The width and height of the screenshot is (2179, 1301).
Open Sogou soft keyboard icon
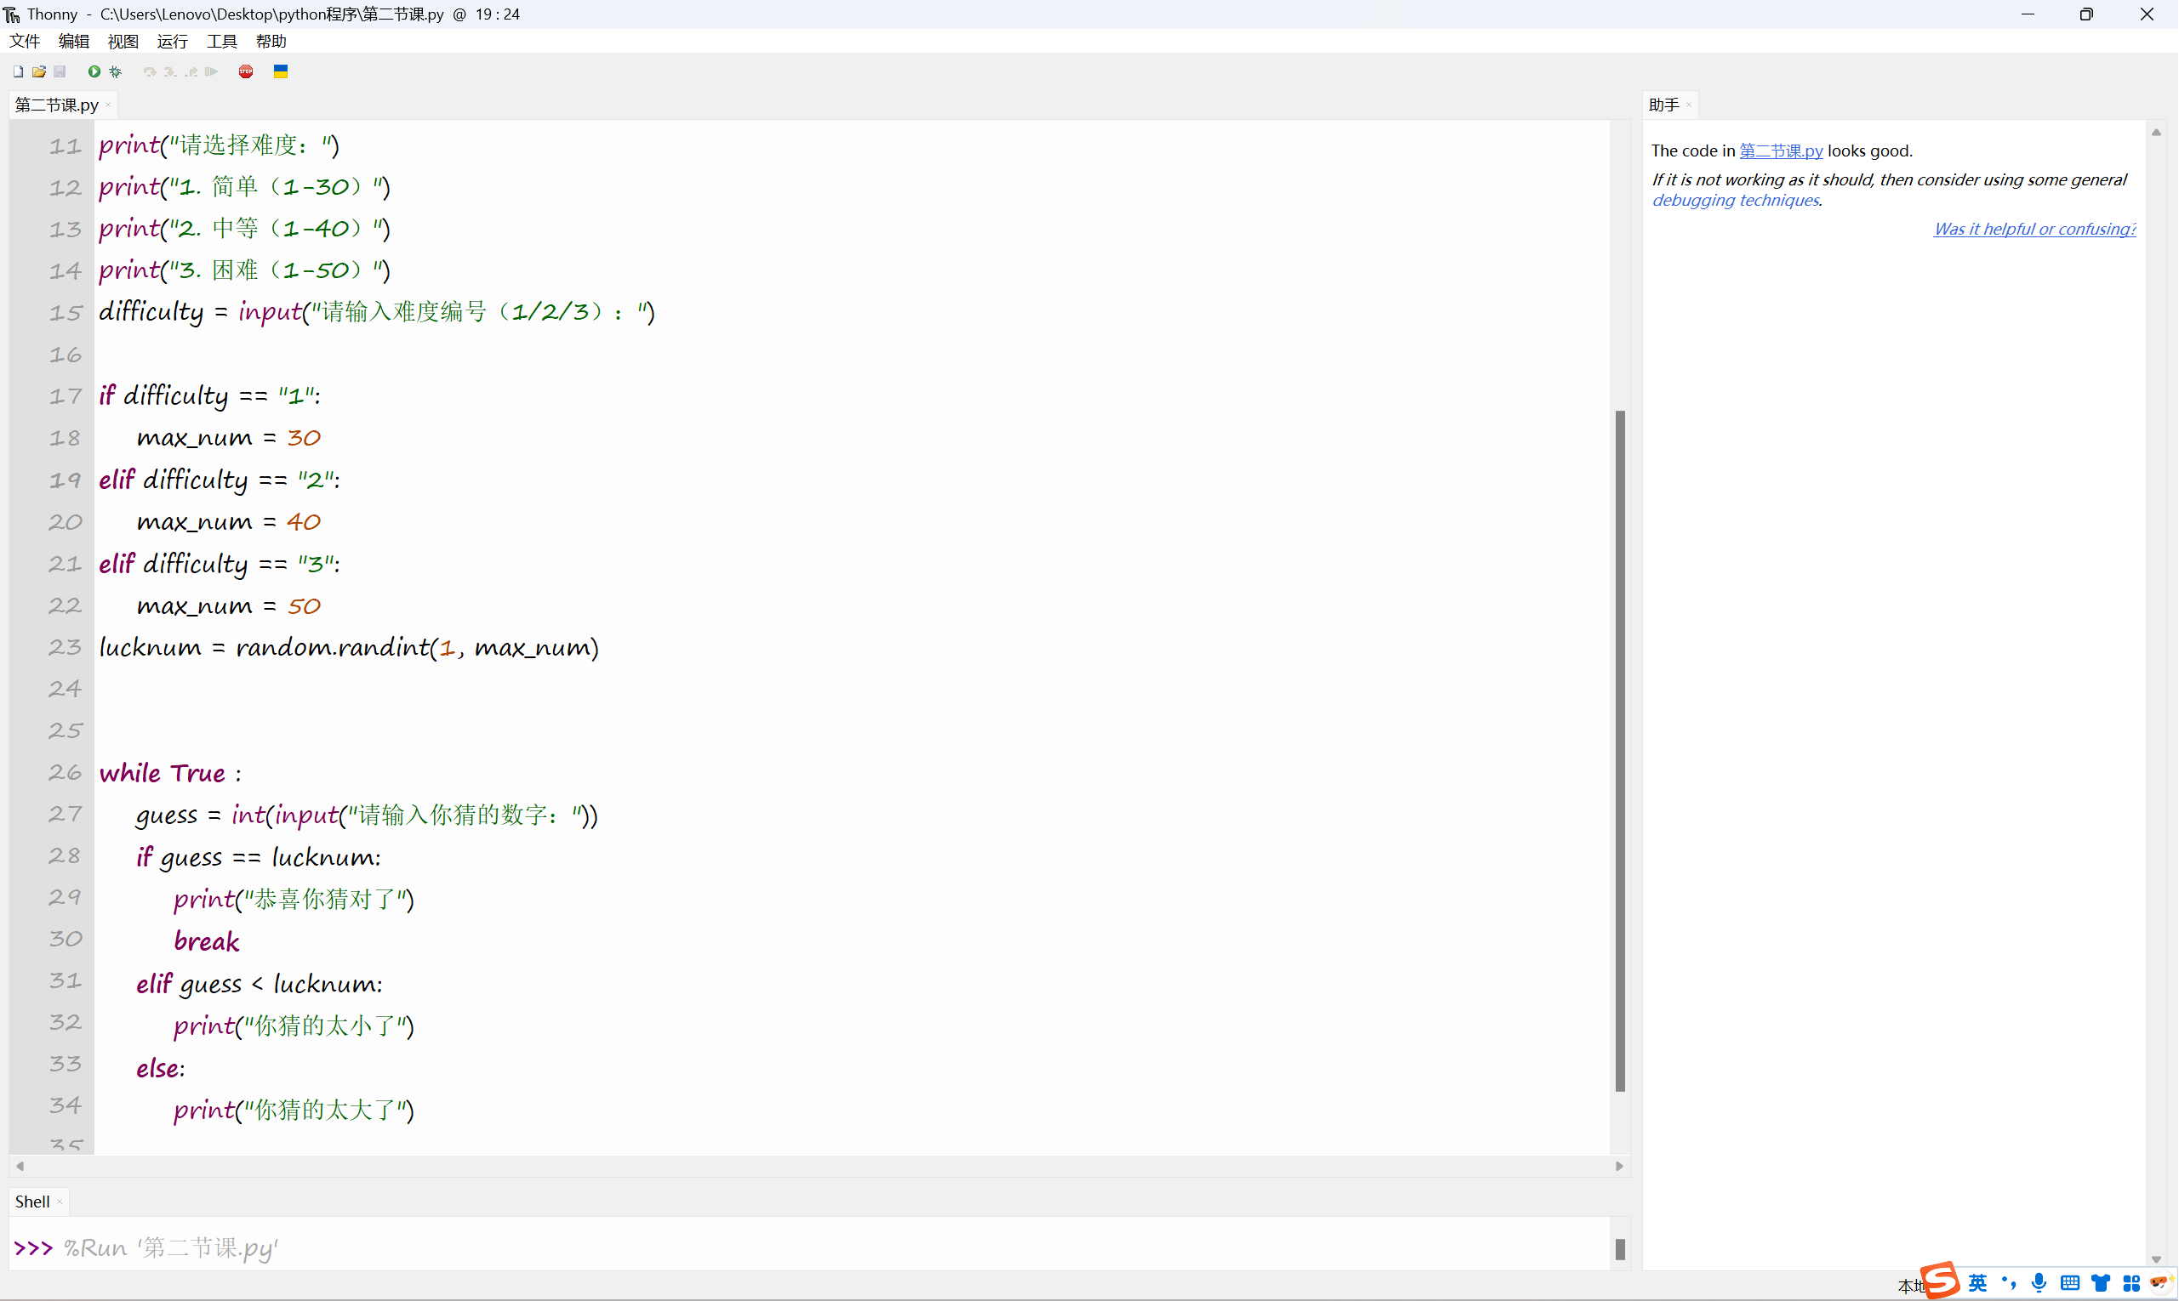point(2070,1282)
